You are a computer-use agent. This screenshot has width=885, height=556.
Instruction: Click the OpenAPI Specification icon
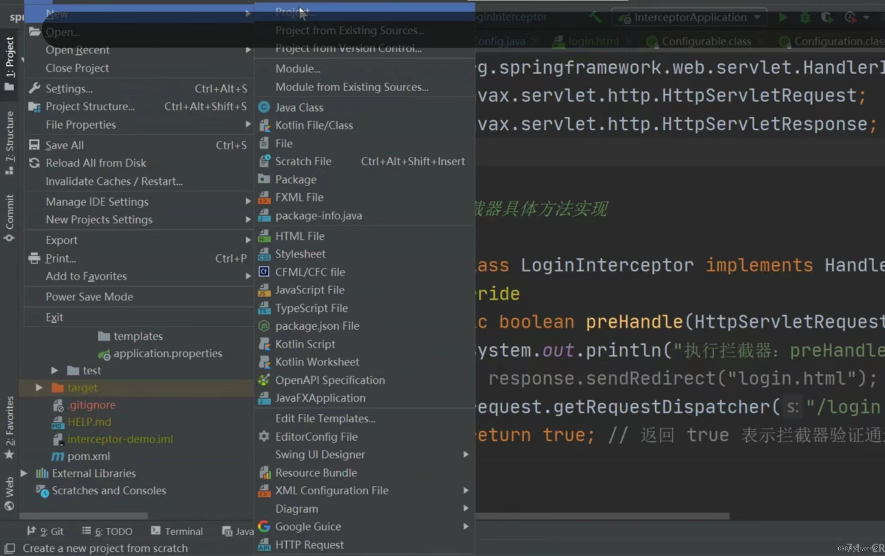click(x=264, y=380)
